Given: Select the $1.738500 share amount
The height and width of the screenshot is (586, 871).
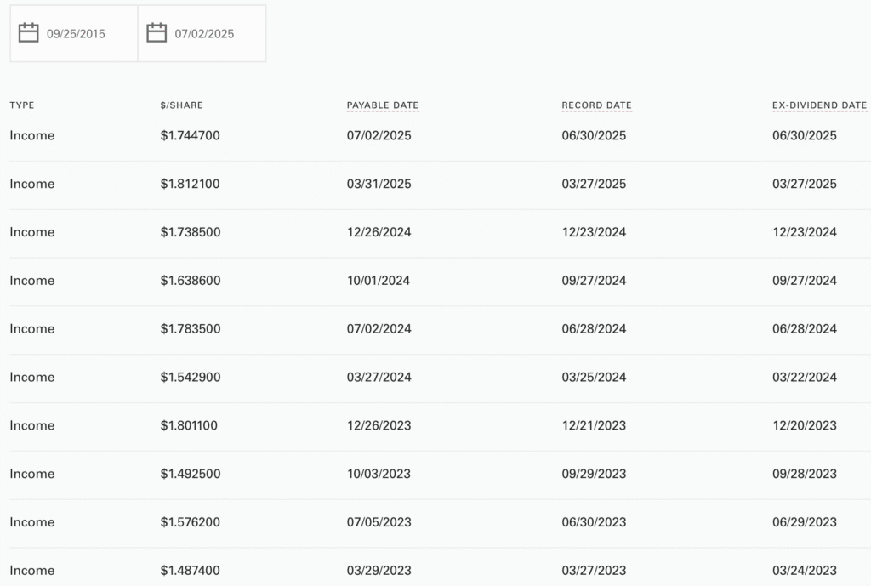Looking at the screenshot, I should (x=191, y=232).
